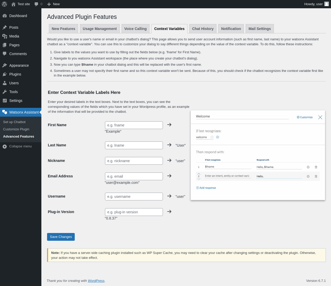Click the Tools wrench icon
Viewport: 331px width, 286px height.
pos(5,92)
